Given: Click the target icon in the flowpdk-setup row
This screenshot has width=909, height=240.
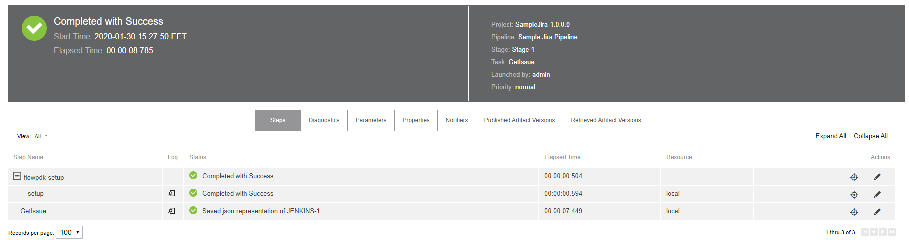Looking at the screenshot, I should 854,177.
